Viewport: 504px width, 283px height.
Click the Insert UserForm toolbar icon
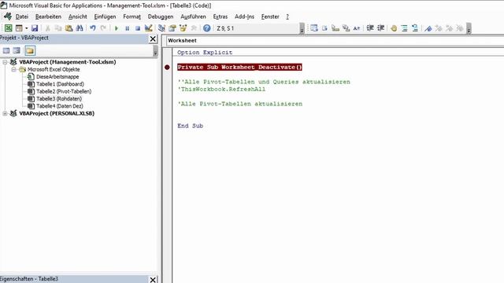(19, 28)
